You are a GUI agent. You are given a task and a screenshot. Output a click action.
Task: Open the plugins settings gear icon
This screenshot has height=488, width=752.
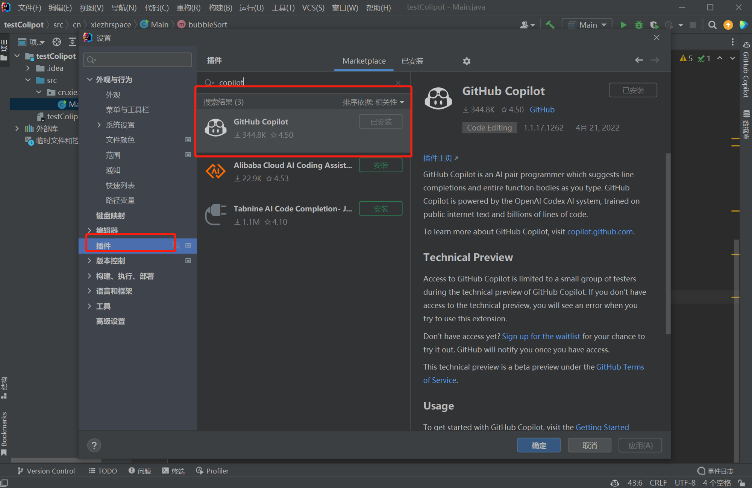pos(467,61)
